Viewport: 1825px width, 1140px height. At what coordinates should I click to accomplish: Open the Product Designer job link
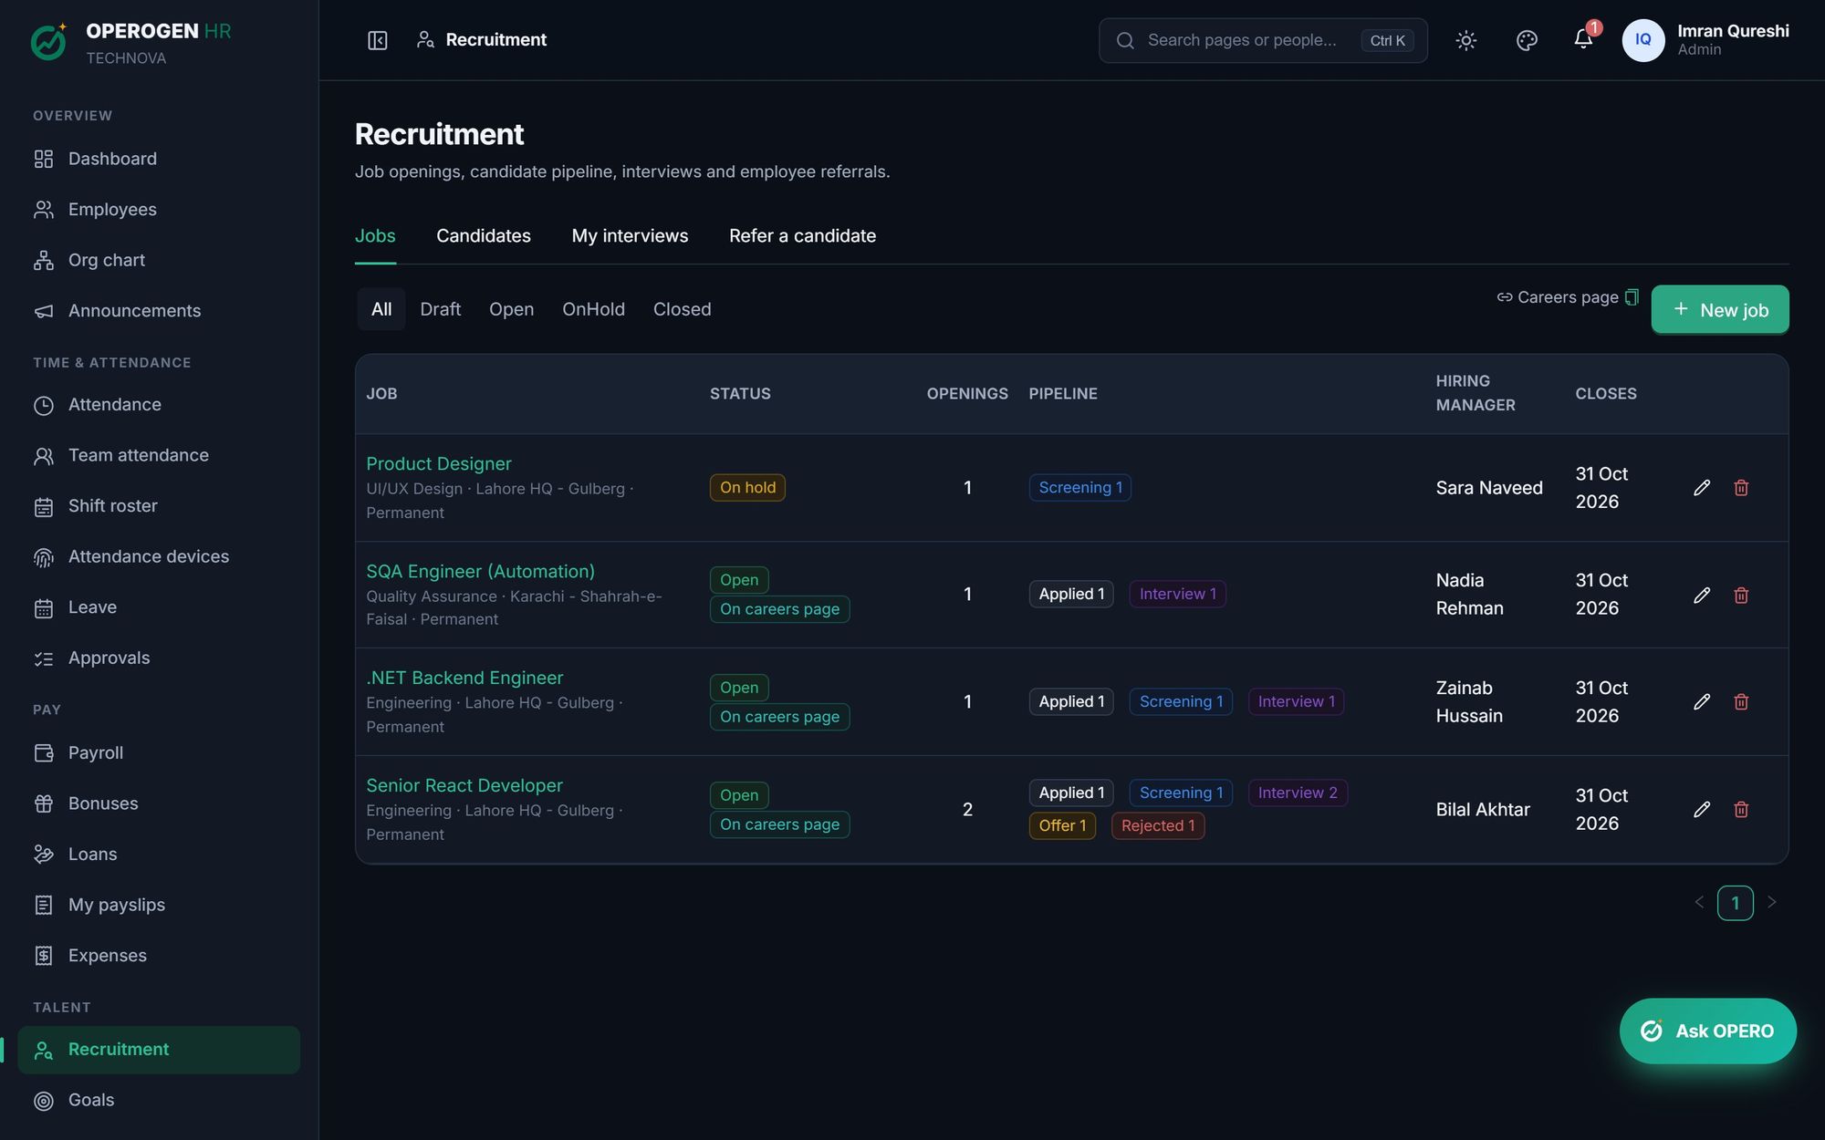(x=438, y=464)
